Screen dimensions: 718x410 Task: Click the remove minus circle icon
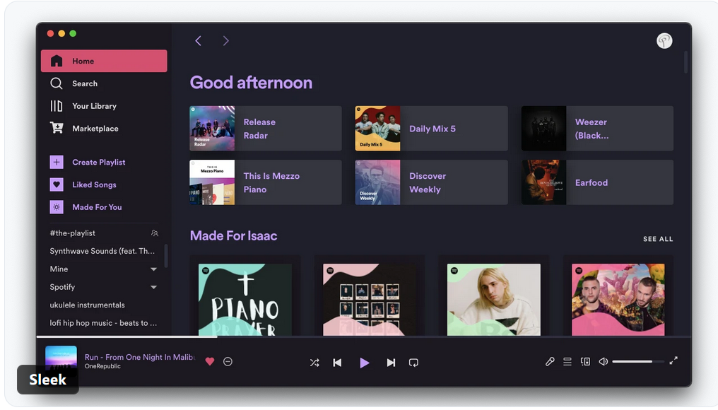228,361
